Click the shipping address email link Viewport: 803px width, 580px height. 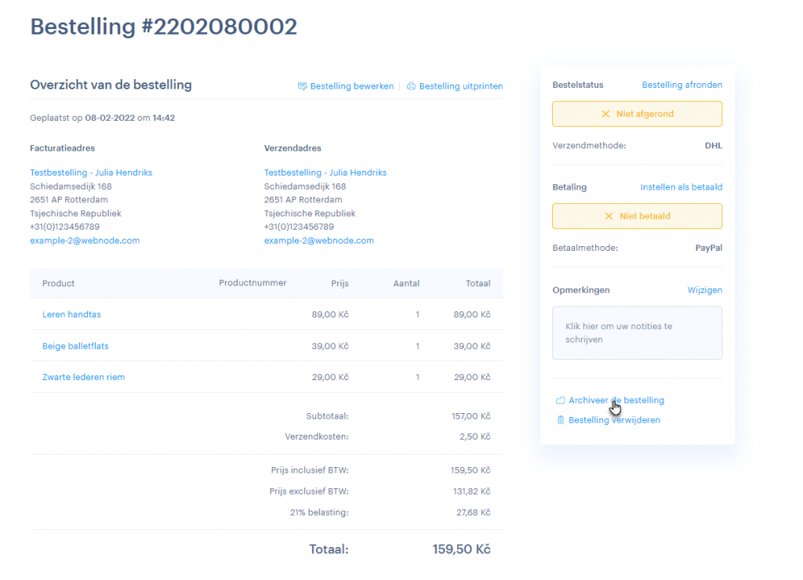(318, 241)
